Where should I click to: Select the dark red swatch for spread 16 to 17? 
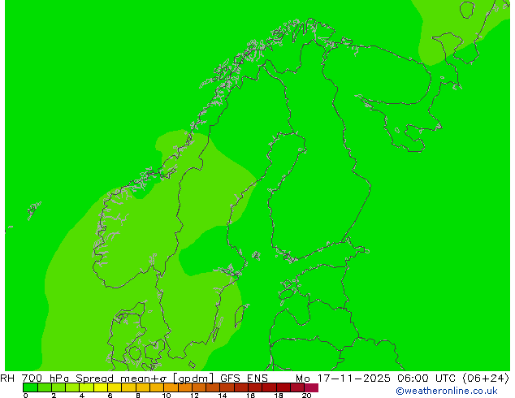coord(255,387)
